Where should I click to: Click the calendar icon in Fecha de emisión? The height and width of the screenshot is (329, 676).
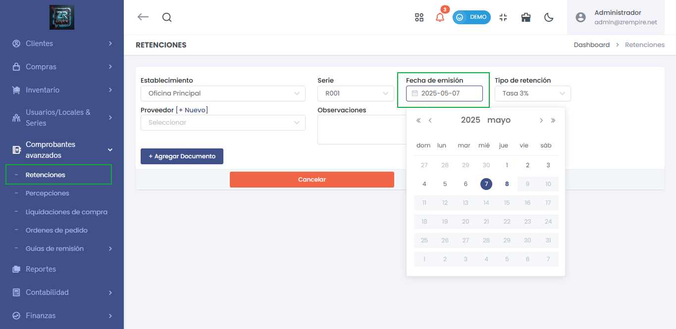tap(415, 94)
